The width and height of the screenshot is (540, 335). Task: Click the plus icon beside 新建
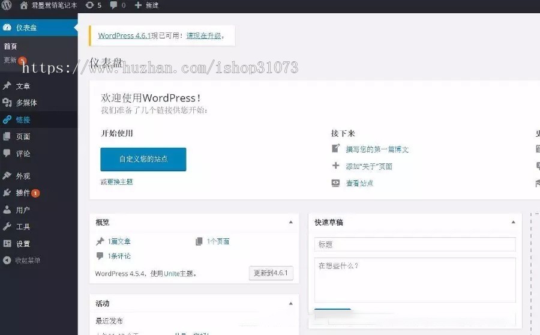point(138,5)
